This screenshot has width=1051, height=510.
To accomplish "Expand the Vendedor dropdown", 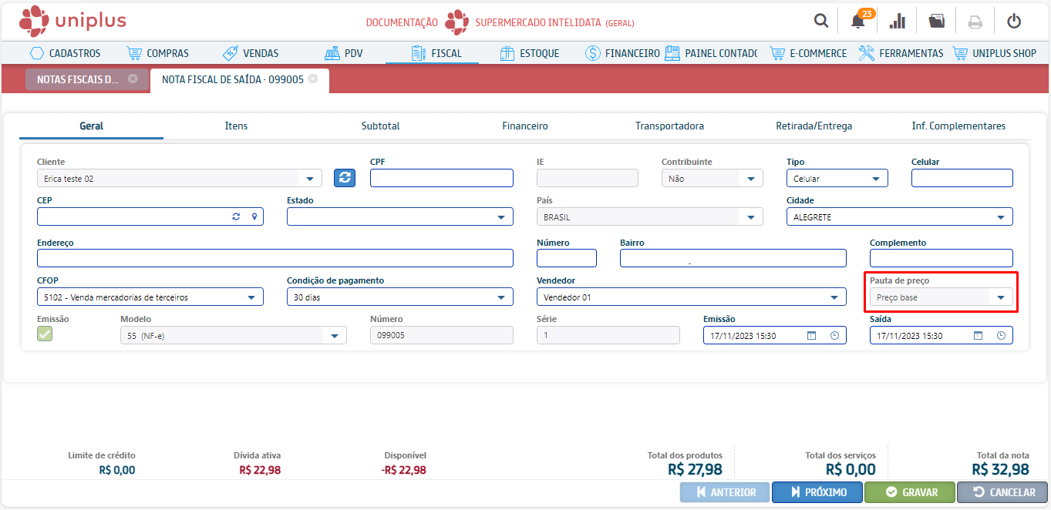I will click(x=834, y=297).
